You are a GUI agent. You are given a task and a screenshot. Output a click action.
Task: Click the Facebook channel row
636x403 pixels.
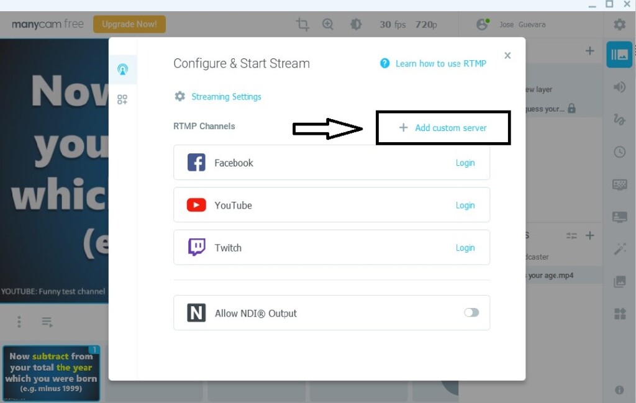click(x=332, y=163)
